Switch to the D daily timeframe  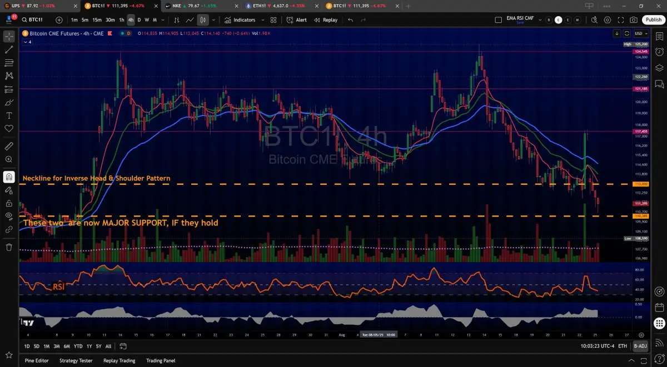click(140, 20)
